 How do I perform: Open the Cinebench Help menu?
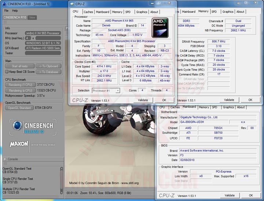coord(15,11)
